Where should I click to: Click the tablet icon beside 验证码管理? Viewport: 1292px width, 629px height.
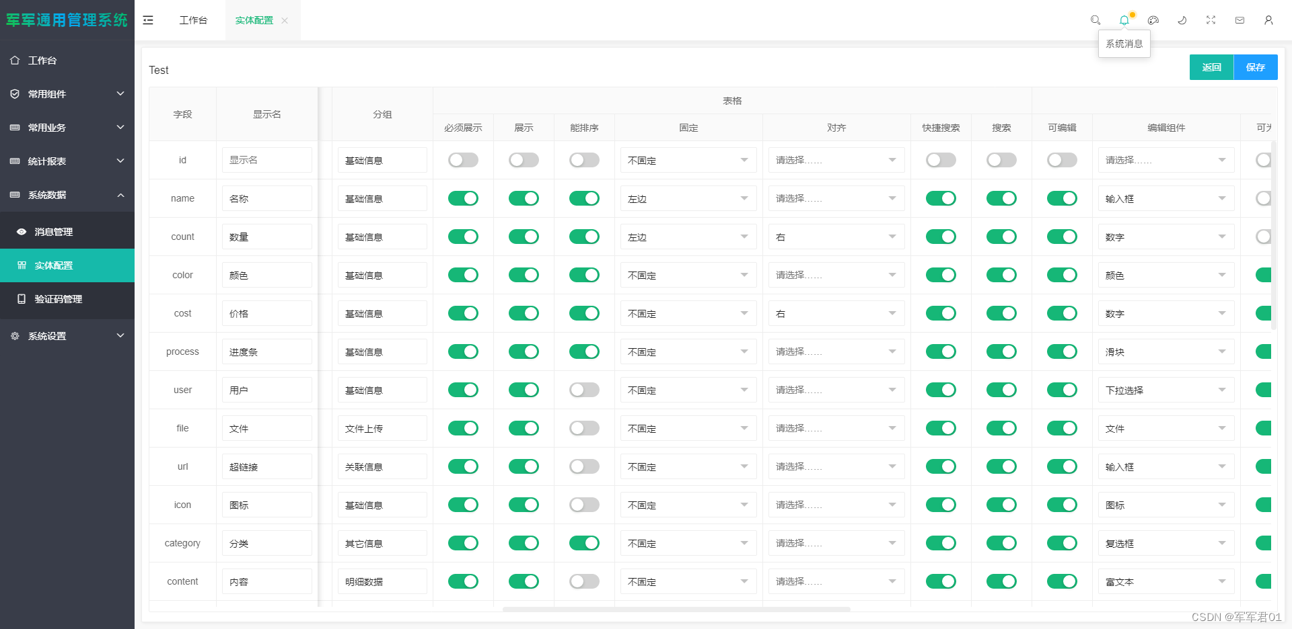tap(22, 299)
